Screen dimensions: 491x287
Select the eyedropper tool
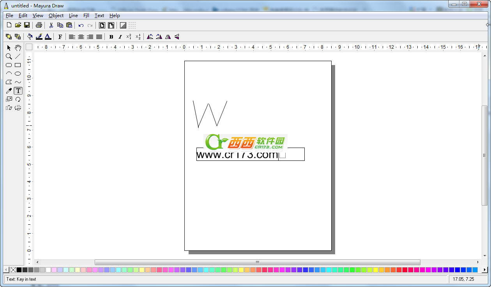click(9, 91)
